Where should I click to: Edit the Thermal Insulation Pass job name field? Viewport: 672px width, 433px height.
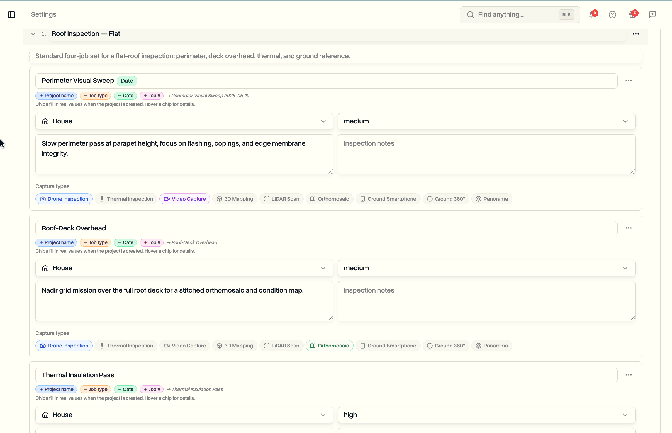pos(326,375)
